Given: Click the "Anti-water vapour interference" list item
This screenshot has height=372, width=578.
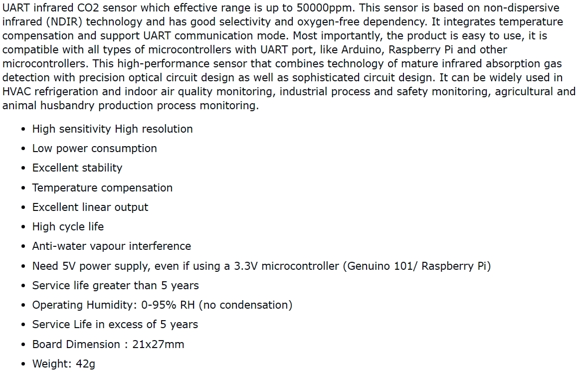Looking at the screenshot, I should pos(111,246).
